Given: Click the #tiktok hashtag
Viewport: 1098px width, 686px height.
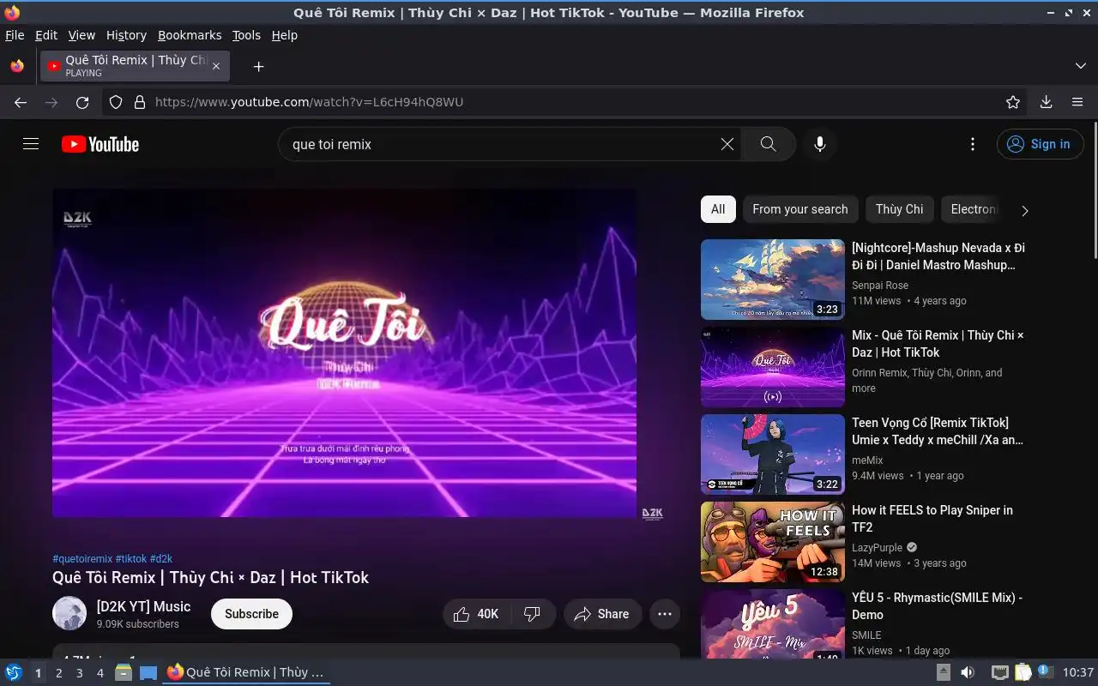Looking at the screenshot, I should (x=131, y=558).
